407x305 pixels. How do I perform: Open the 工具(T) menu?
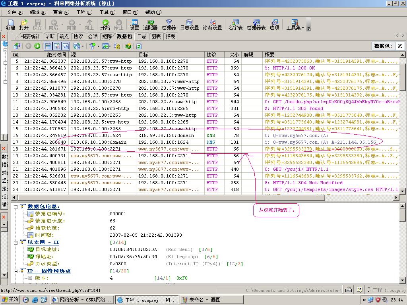(107, 12)
